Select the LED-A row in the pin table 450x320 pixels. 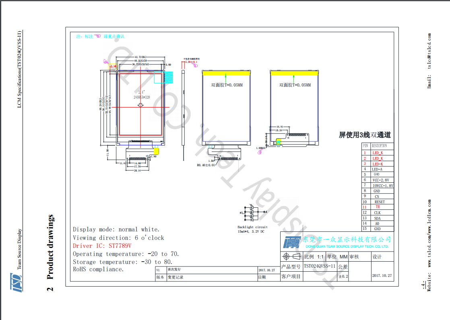tap(377, 169)
